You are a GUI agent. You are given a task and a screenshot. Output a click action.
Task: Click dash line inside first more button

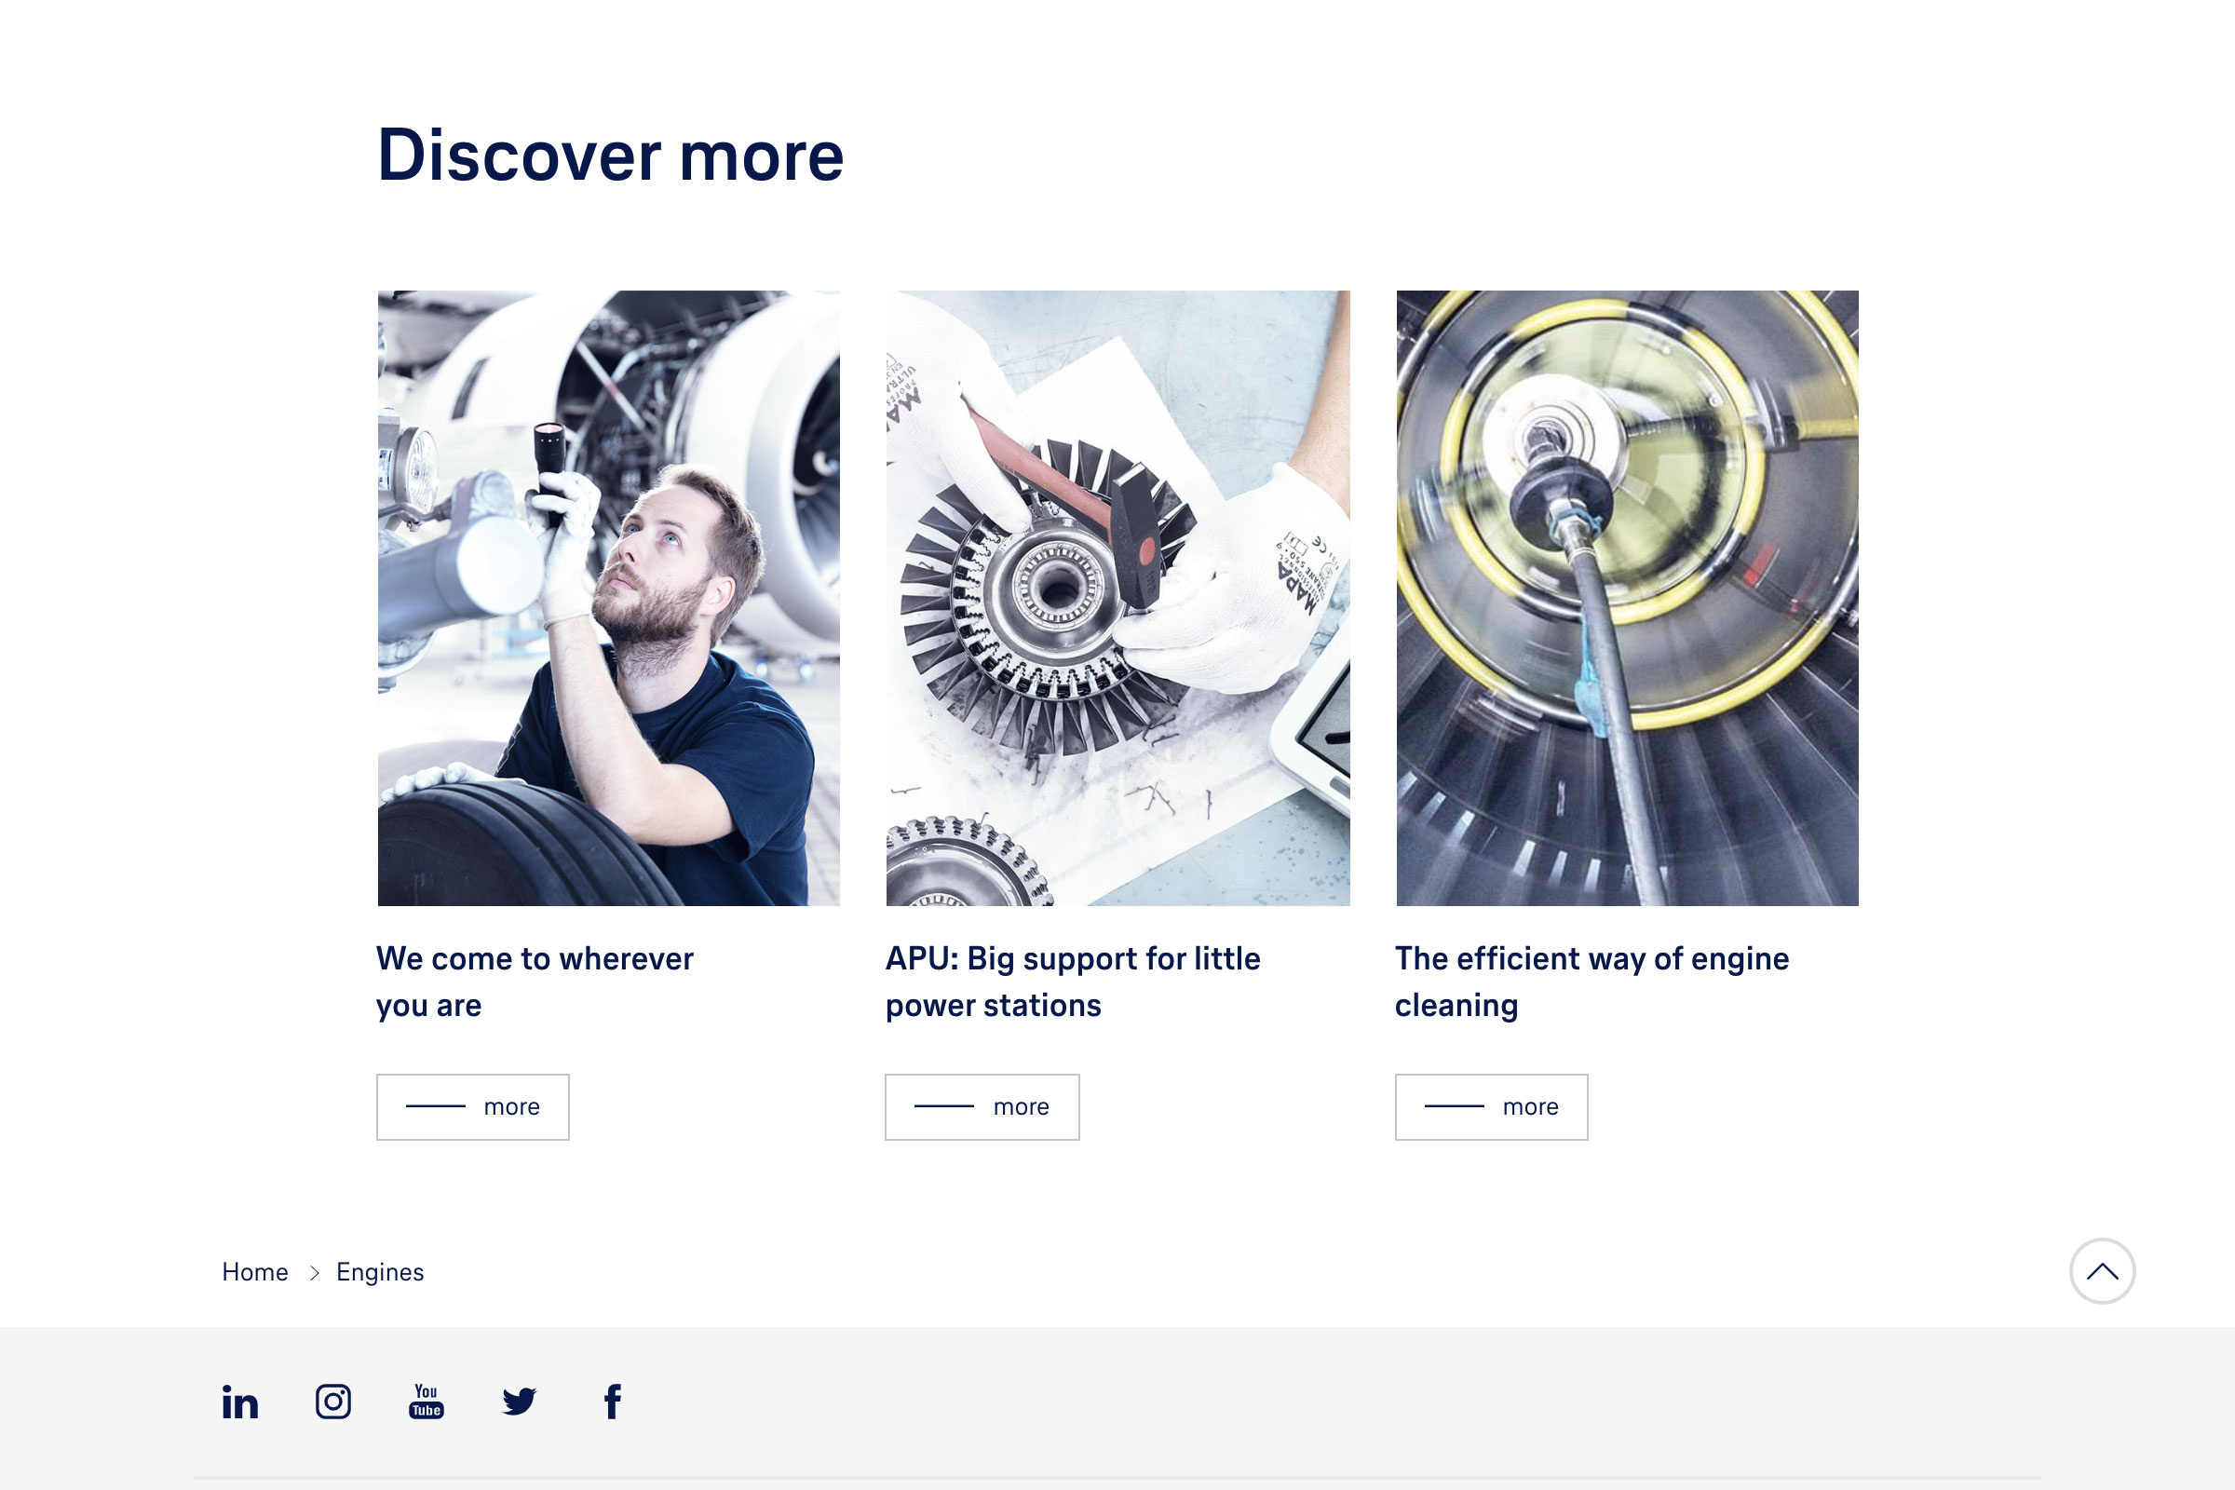(435, 1106)
